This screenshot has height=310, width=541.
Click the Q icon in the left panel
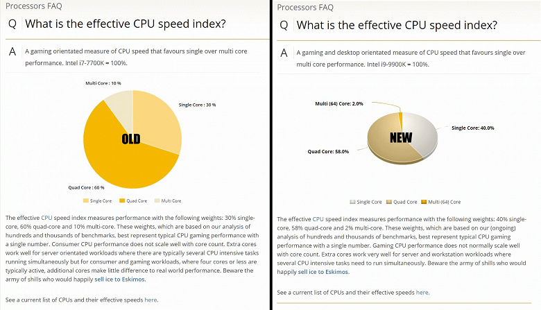pyautogui.click(x=12, y=25)
